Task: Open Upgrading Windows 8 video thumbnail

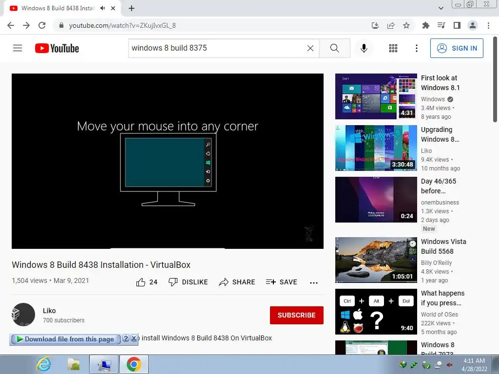Action: (376, 148)
